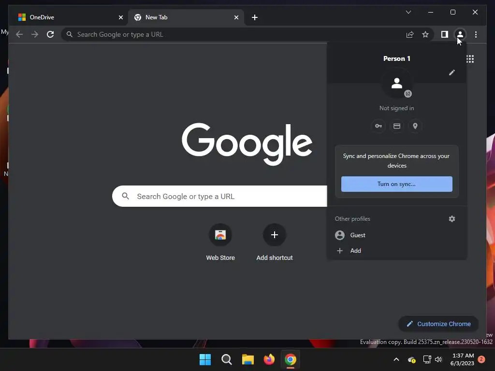Open addresses location pin icon
The height and width of the screenshot is (371, 495).
[x=415, y=126]
